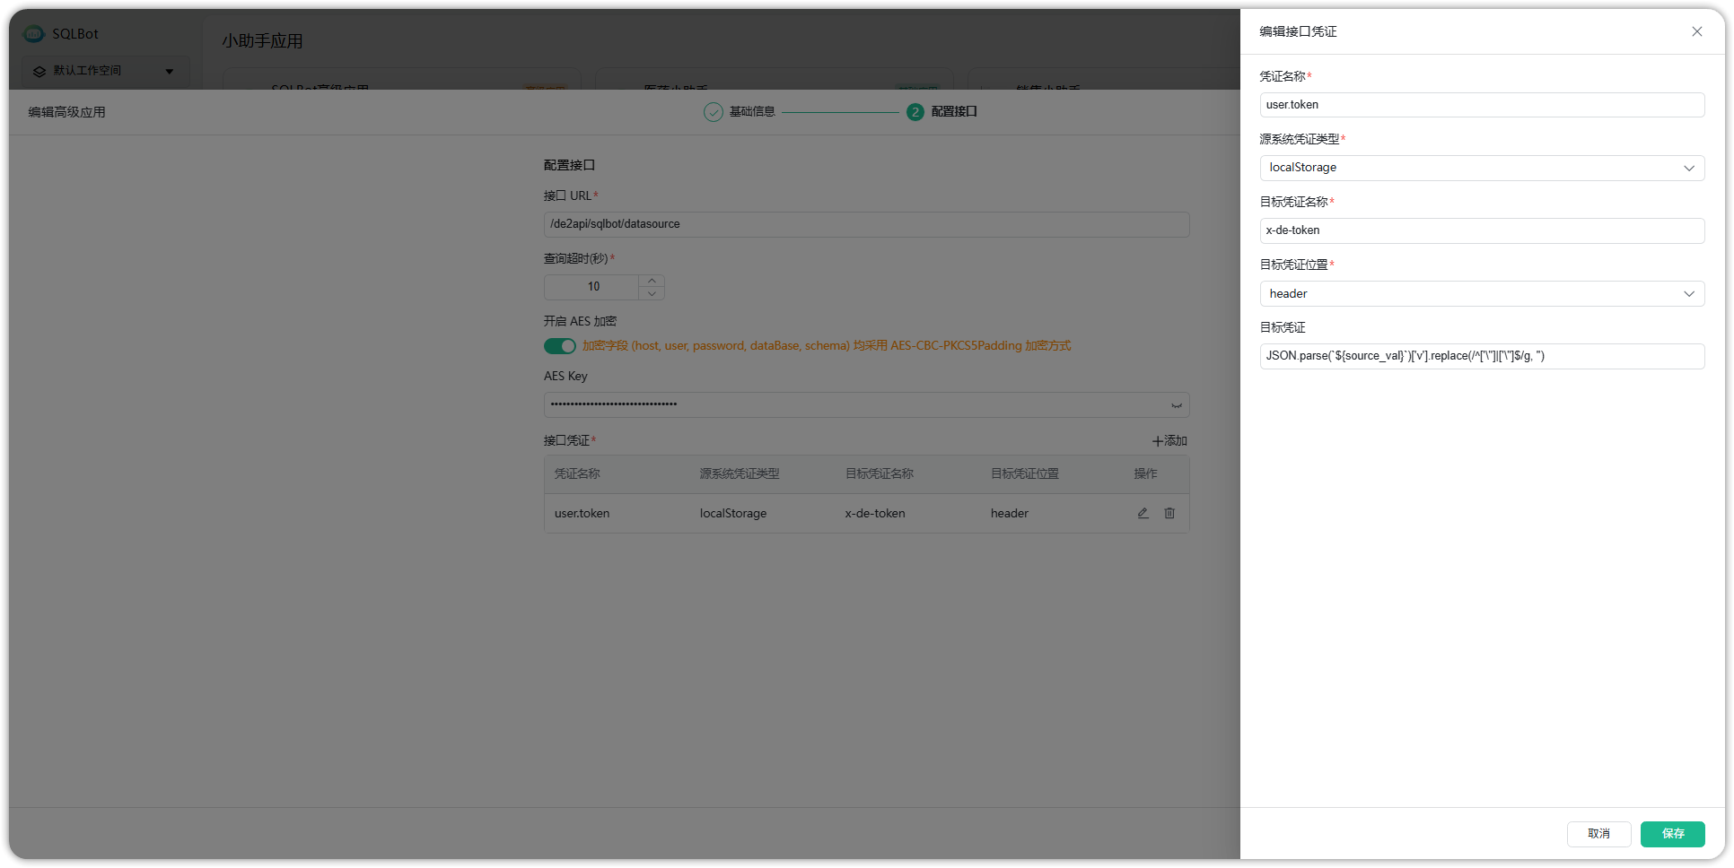Delete the user.token credential row
The width and height of the screenshot is (1734, 868).
click(x=1169, y=513)
